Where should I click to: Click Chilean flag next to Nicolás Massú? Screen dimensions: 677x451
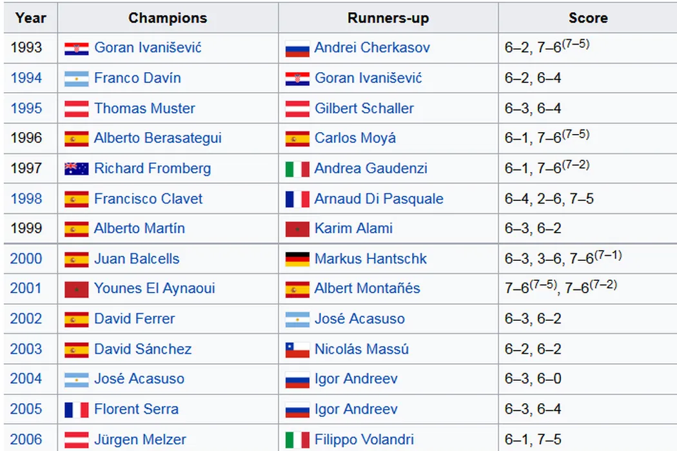coord(297,350)
